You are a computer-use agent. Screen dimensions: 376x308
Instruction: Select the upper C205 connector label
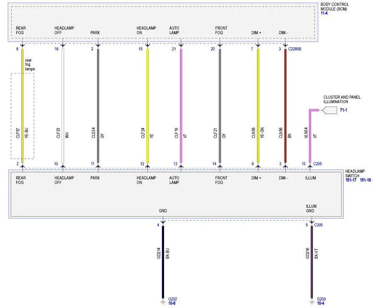coord(317,164)
